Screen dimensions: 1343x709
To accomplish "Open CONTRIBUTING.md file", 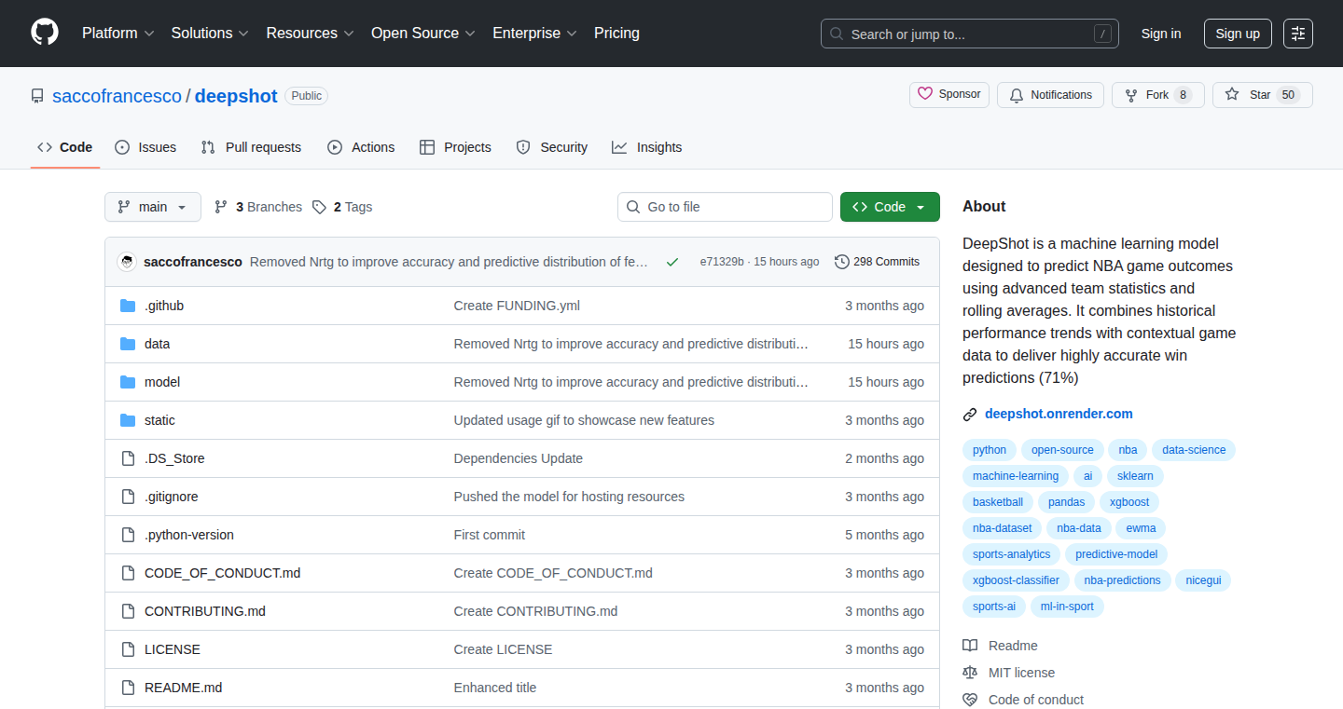I will coord(205,611).
